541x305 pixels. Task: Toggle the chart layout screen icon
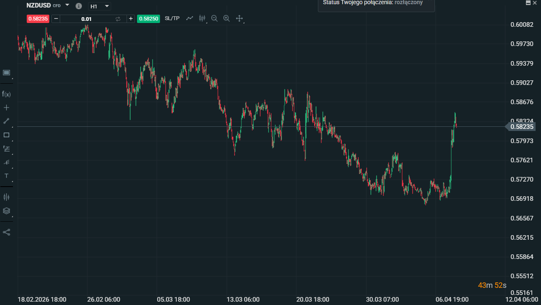point(6,73)
